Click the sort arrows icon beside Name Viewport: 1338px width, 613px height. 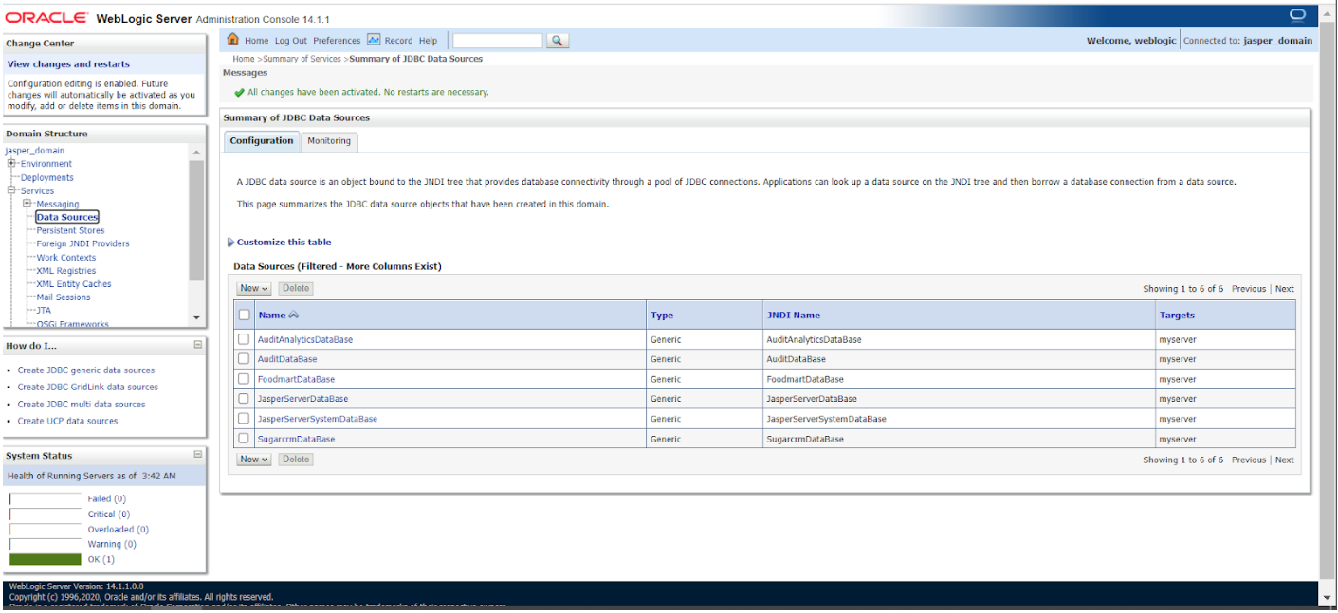tap(294, 315)
